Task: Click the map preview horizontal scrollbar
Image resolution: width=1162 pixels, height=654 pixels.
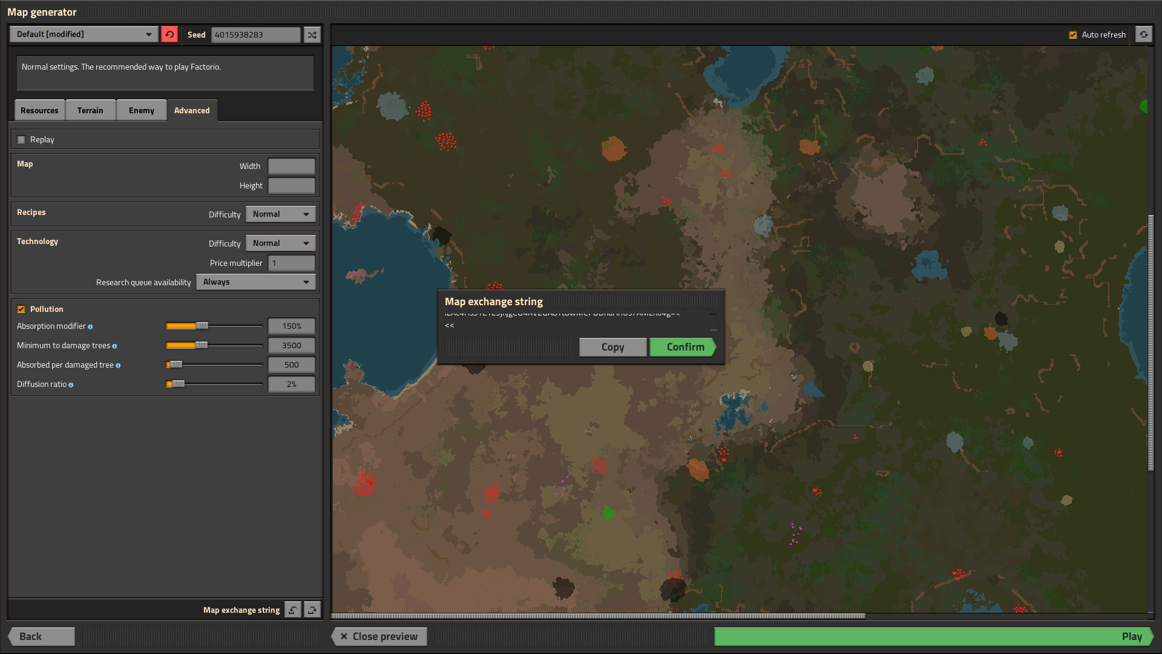Action: click(599, 616)
